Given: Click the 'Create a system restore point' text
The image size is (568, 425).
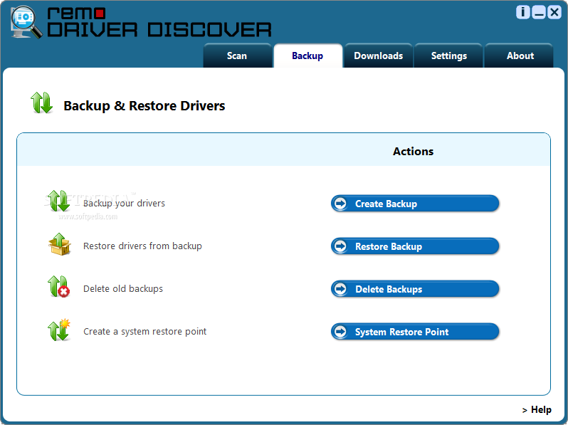Looking at the screenshot, I should [144, 332].
